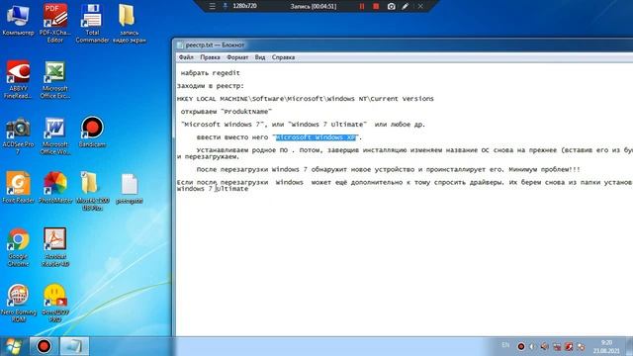Click the Notepad document icon in title bar
633x356 pixels.
(180, 44)
